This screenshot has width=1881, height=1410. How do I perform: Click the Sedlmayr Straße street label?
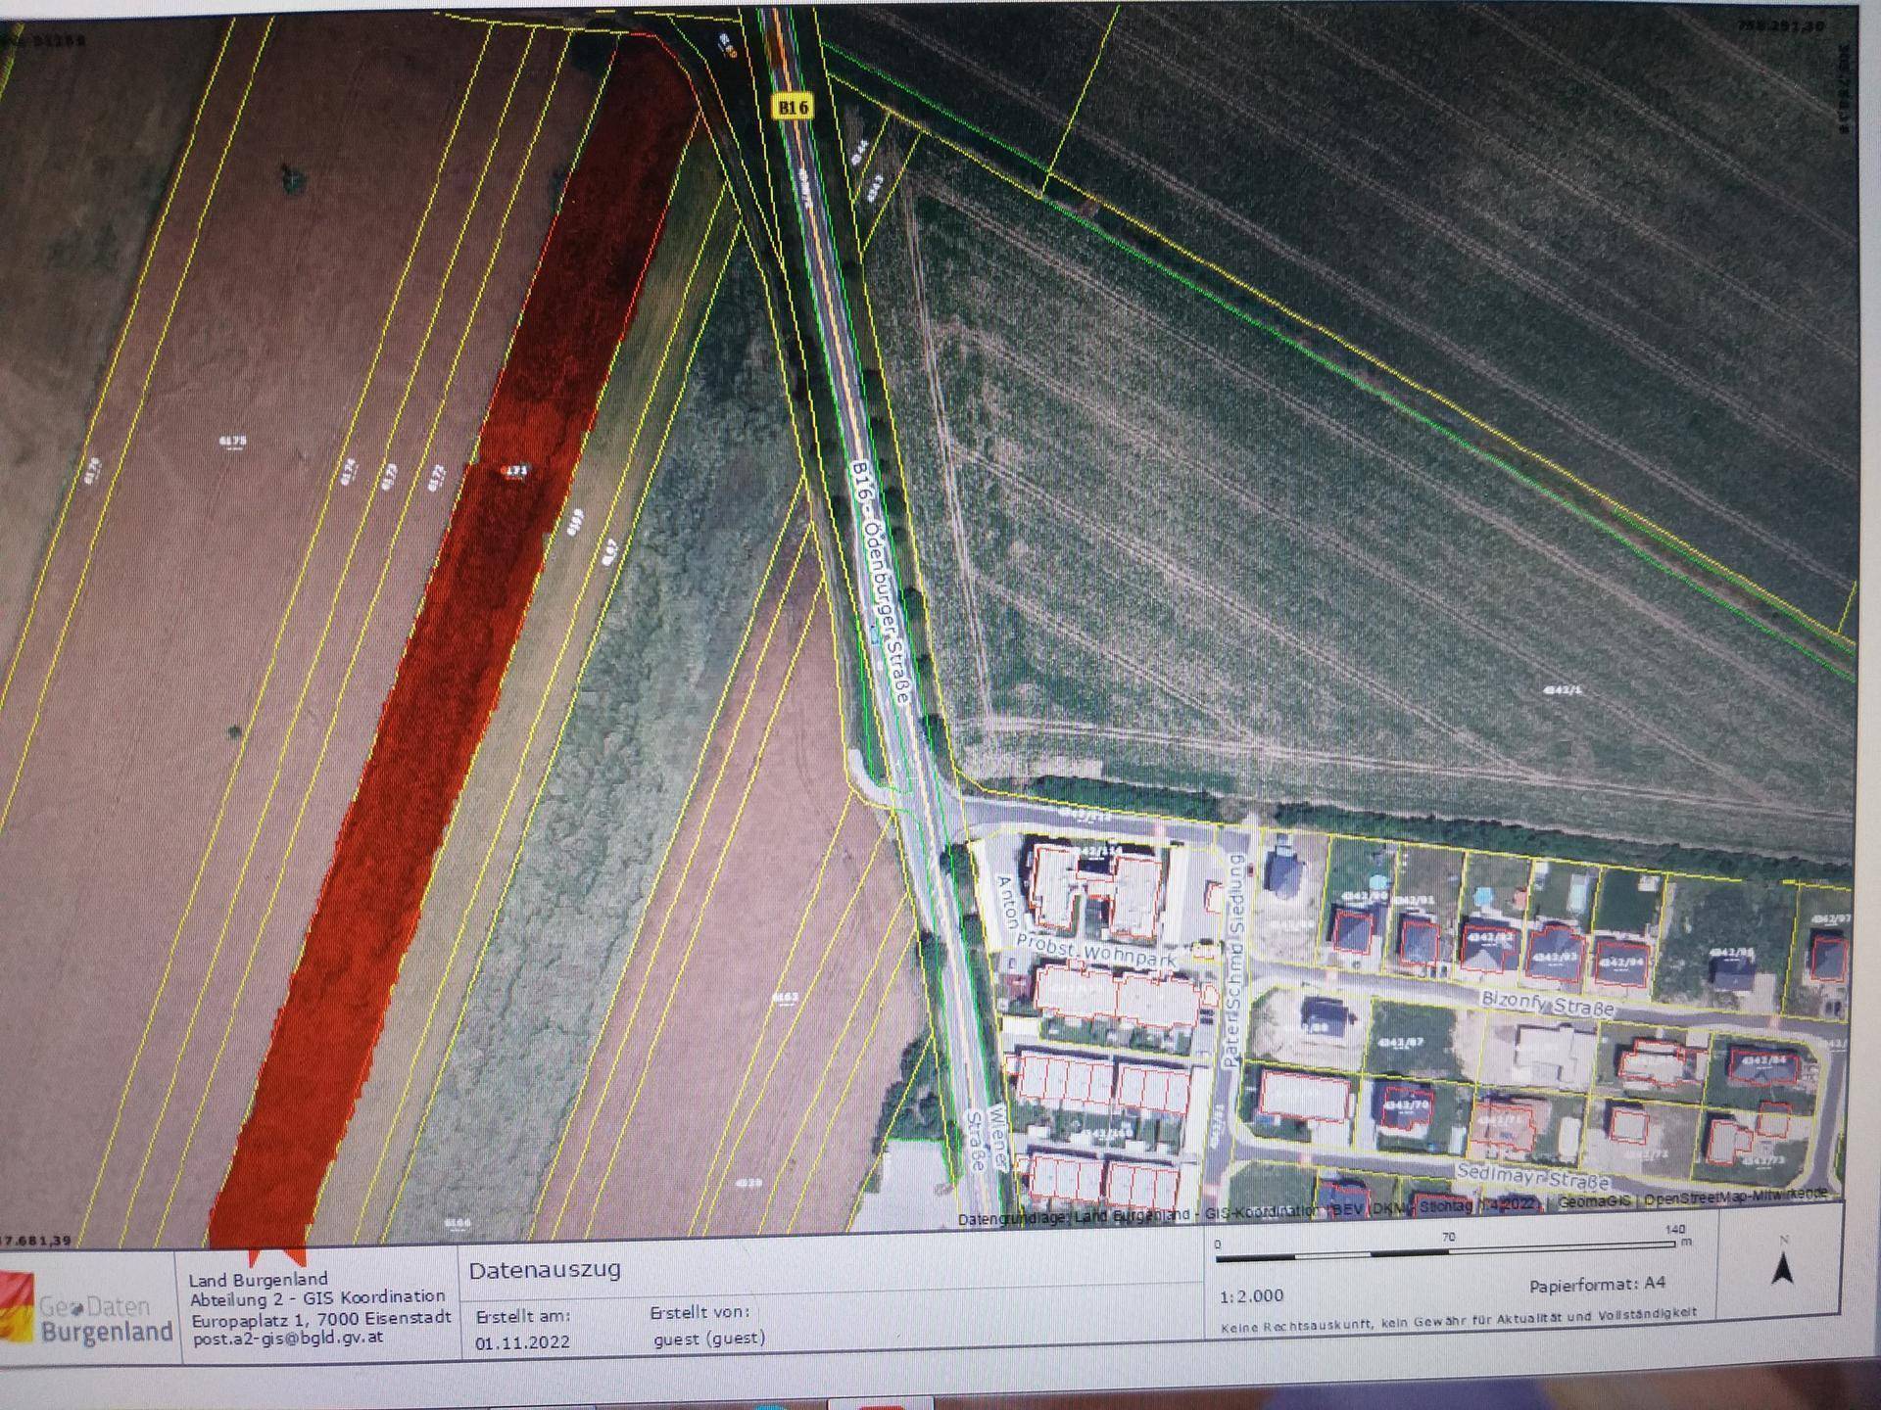pyautogui.click(x=1532, y=1176)
